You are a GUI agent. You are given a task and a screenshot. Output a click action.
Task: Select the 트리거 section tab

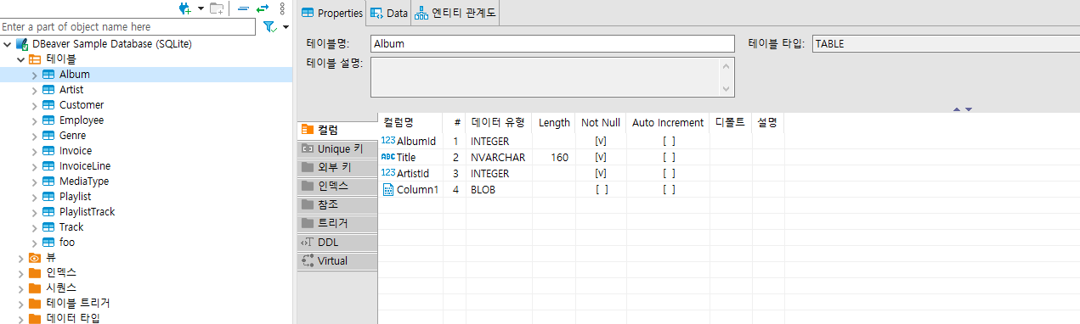pos(336,223)
